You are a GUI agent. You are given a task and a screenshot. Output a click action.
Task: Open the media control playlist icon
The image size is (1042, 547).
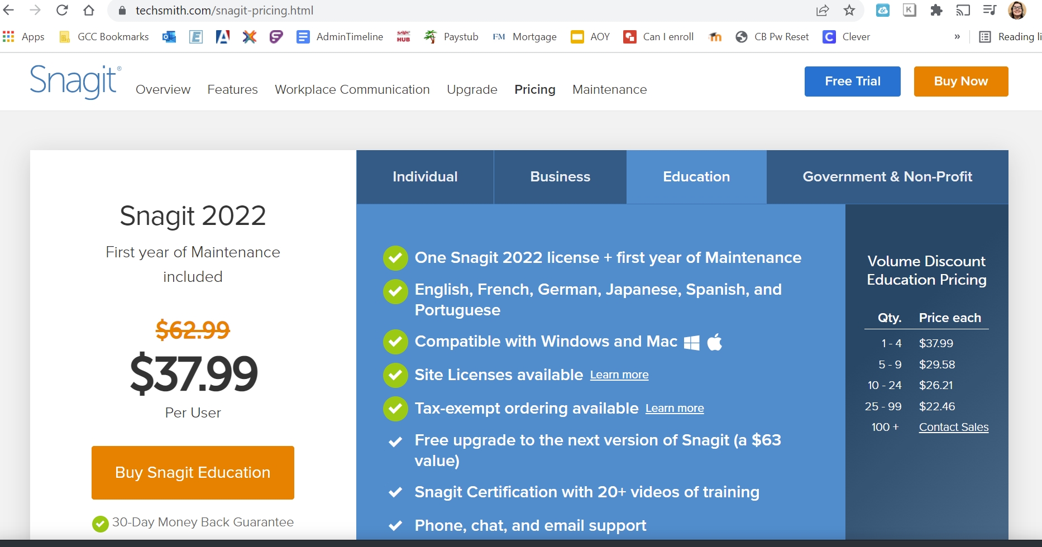tap(990, 10)
